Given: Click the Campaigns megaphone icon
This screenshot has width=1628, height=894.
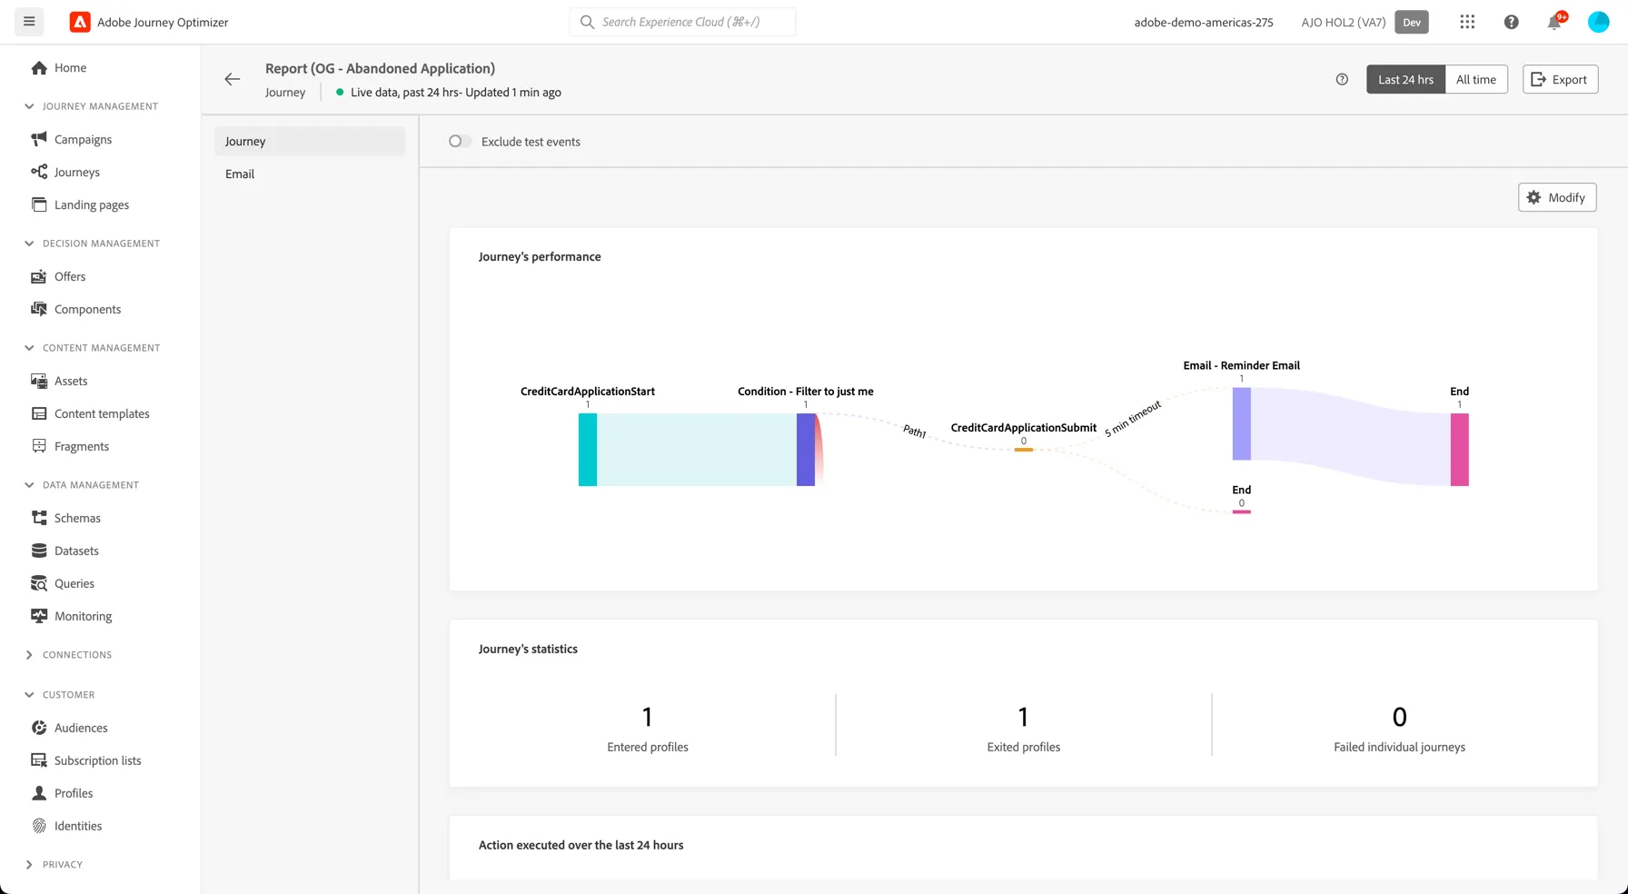Looking at the screenshot, I should (39, 139).
